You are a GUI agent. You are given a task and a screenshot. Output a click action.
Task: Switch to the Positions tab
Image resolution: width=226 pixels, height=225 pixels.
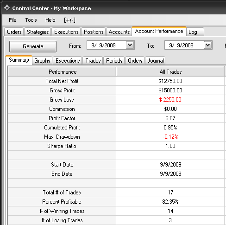click(x=94, y=32)
